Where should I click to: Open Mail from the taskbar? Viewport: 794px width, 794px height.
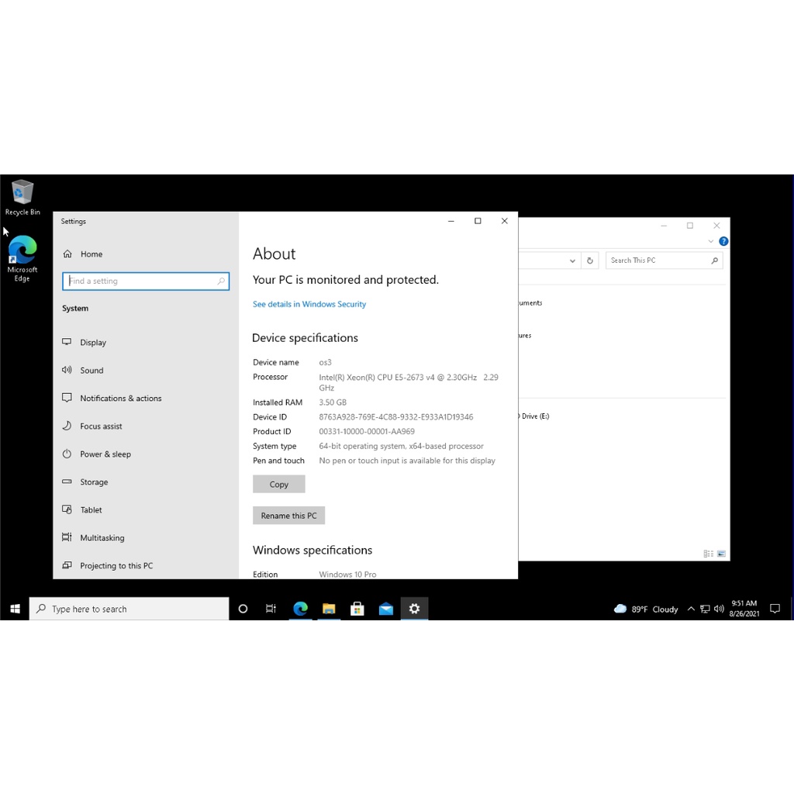click(x=386, y=609)
